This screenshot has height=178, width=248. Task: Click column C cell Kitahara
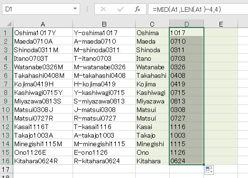(152, 161)
